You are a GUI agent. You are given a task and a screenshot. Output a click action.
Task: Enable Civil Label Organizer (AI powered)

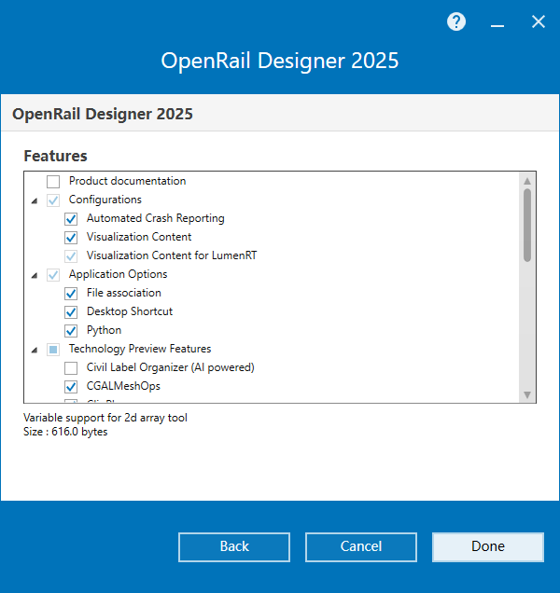(x=71, y=367)
